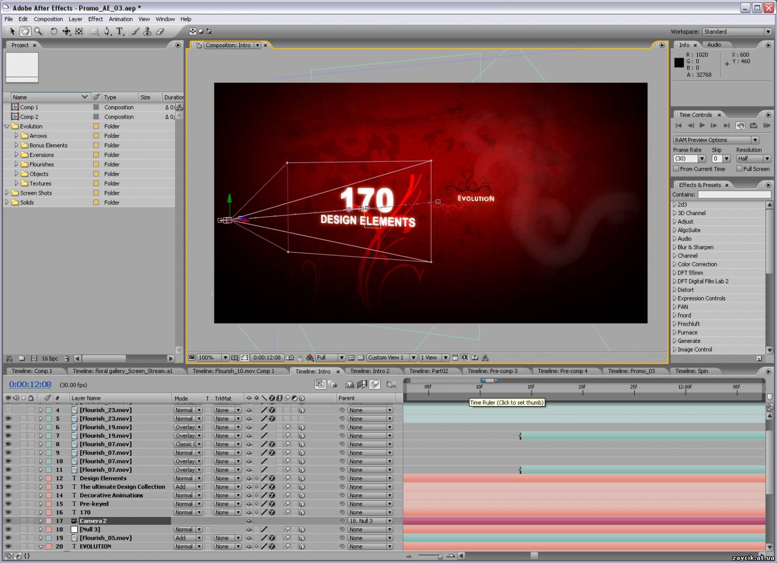The height and width of the screenshot is (563, 777).
Task: Click the comp flowchart icon in viewer
Action: click(485, 358)
